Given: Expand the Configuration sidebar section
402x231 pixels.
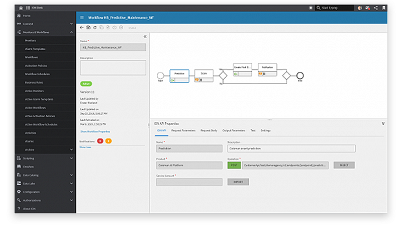Looking at the screenshot, I should tap(45, 192).
